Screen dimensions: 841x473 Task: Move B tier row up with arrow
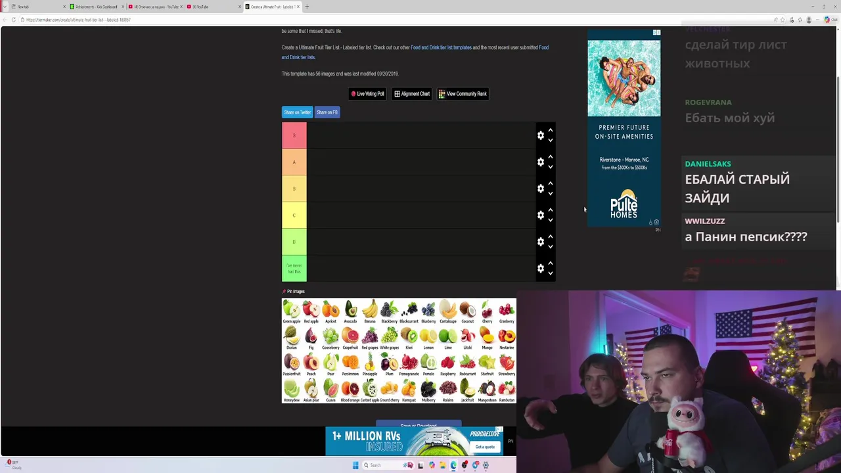(551, 184)
